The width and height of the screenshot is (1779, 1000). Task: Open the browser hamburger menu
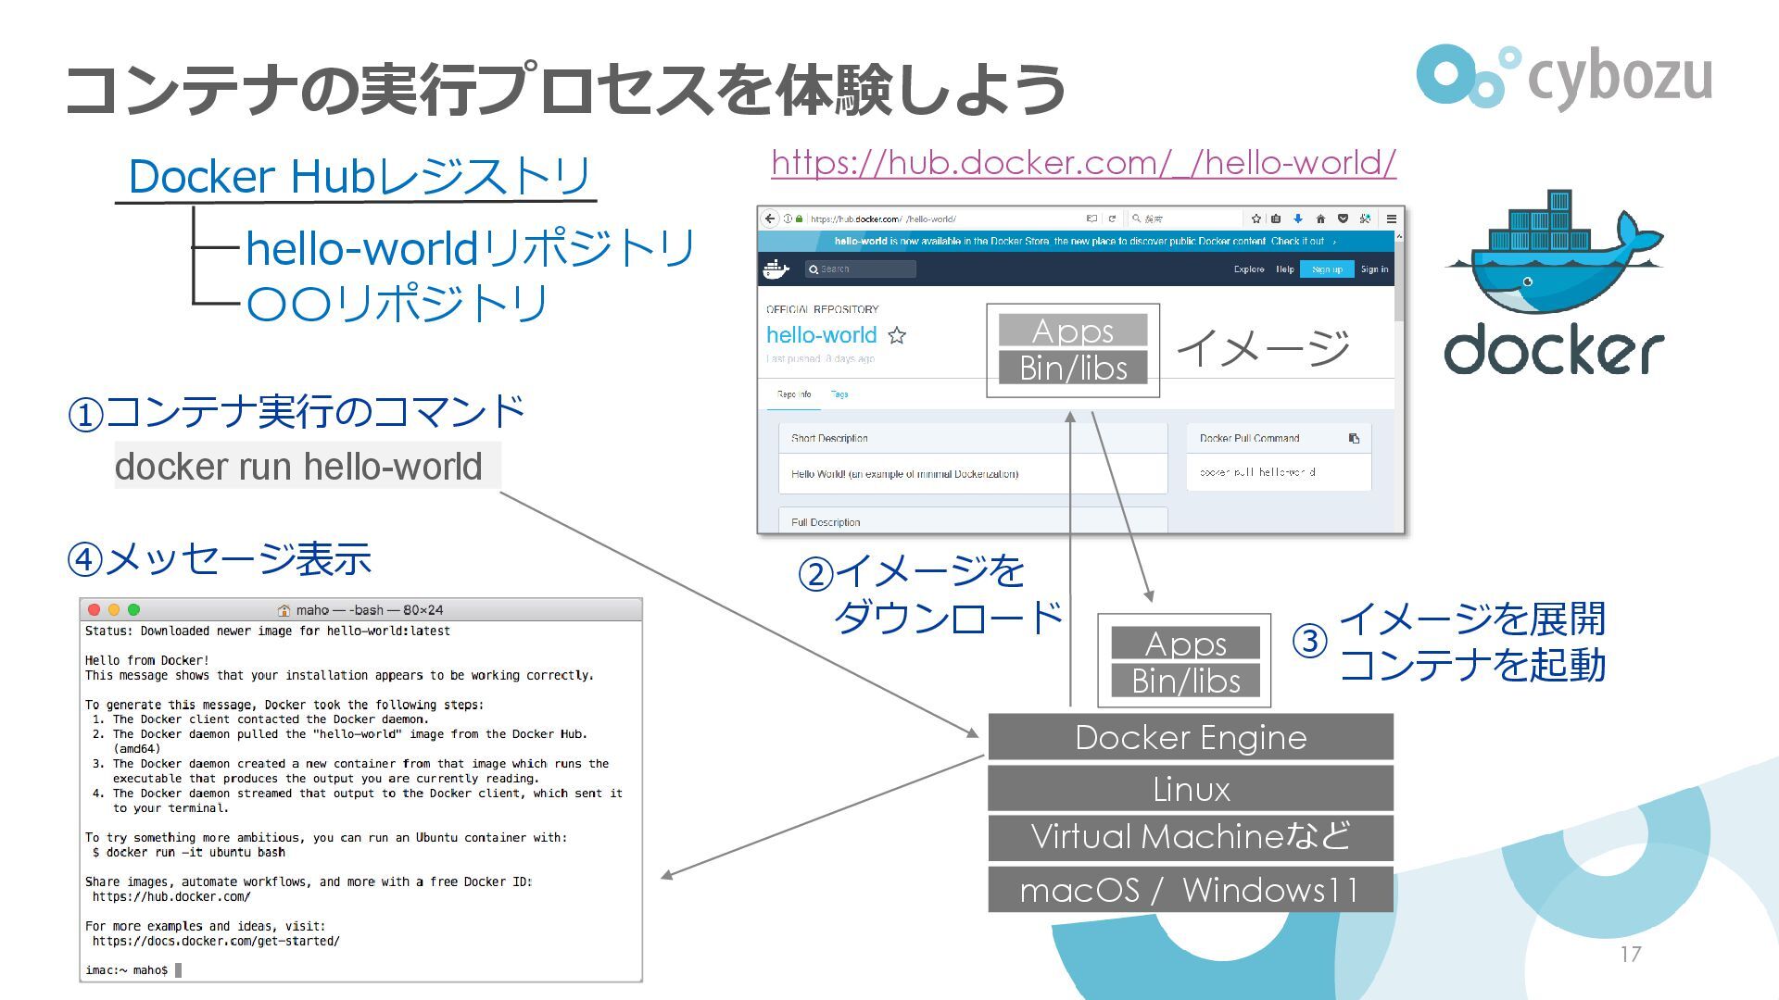1391,219
